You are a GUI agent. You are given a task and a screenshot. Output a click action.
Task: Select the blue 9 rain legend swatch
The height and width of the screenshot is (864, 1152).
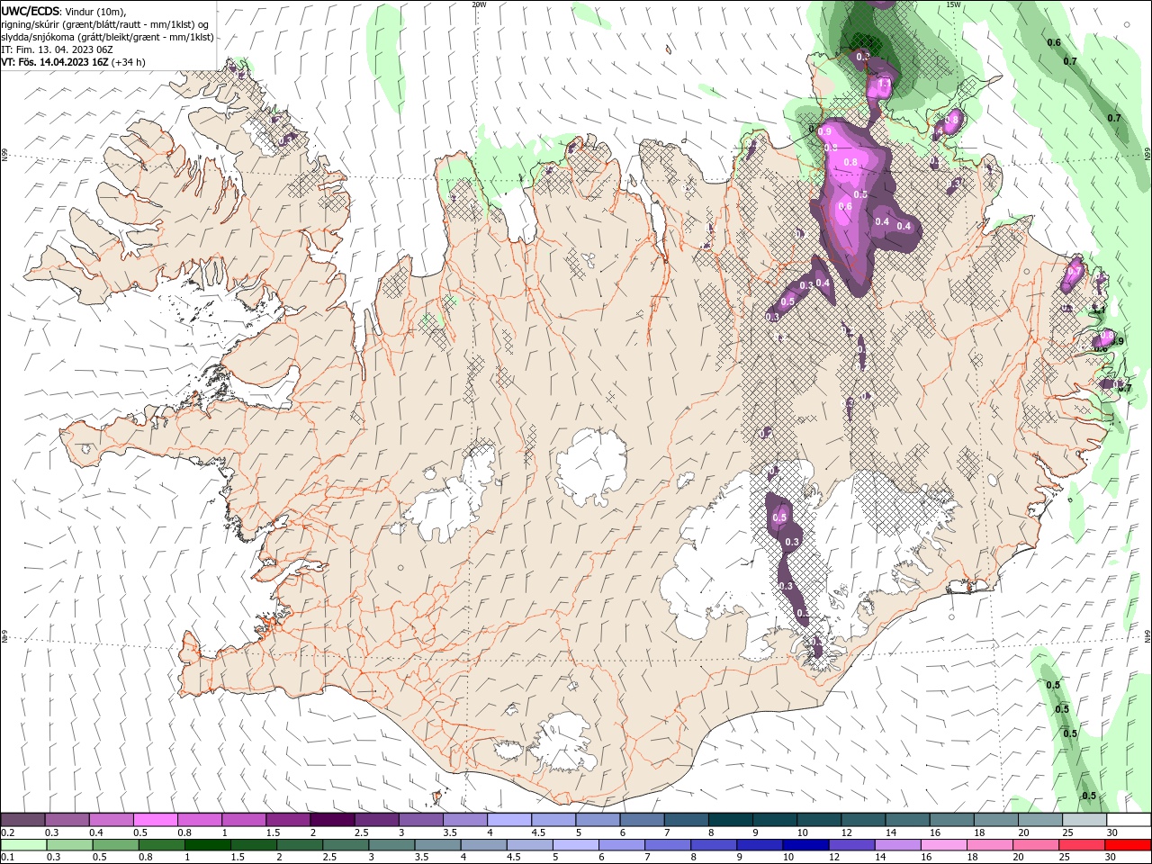point(760,845)
